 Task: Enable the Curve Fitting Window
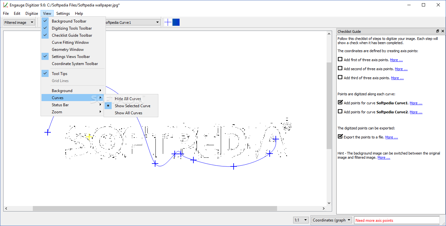point(73,42)
